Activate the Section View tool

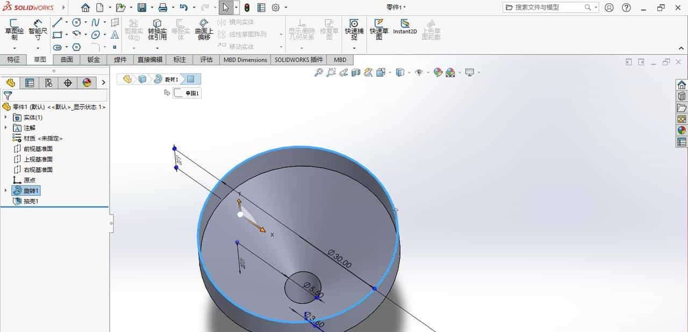pos(355,72)
